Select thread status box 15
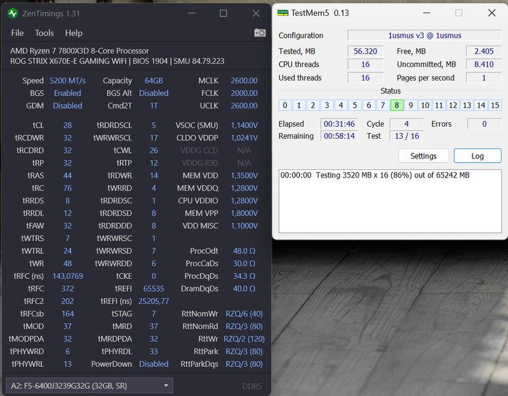Viewport: 508px width, 396px height. [x=495, y=105]
